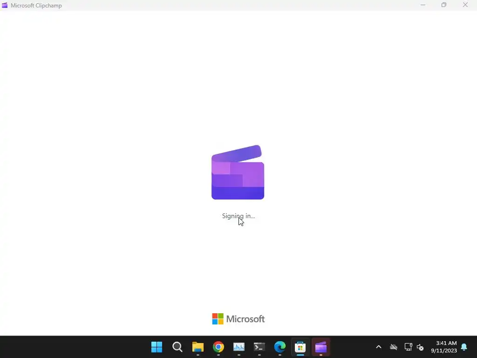Open the Terminal taskbar icon
The width and height of the screenshot is (477, 358).
[259, 347]
